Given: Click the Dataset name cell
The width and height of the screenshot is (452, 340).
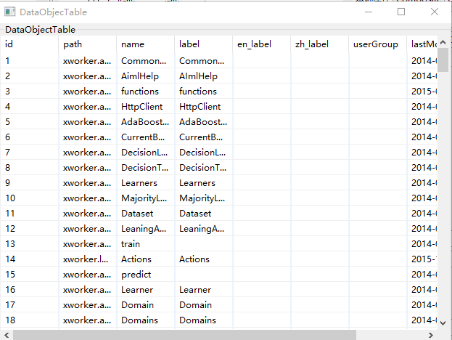Looking at the screenshot, I should coord(146,214).
